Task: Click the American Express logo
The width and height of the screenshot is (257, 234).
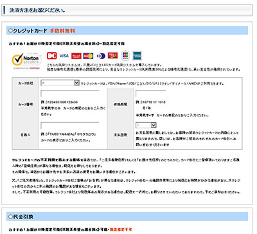Action: click(x=137, y=56)
